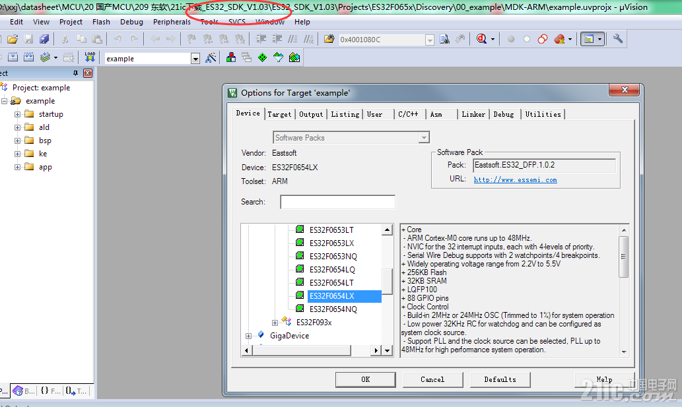Image resolution: width=682 pixels, height=407 pixels.
Task: Switch to the Utilities tab
Action: click(x=543, y=114)
